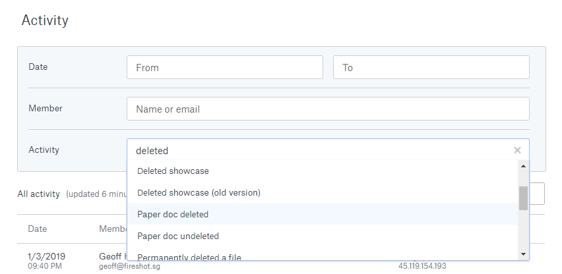The image size is (562, 274).
Task: Choose 'Deleted showcase (old version)' from list
Action: (x=199, y=193)
